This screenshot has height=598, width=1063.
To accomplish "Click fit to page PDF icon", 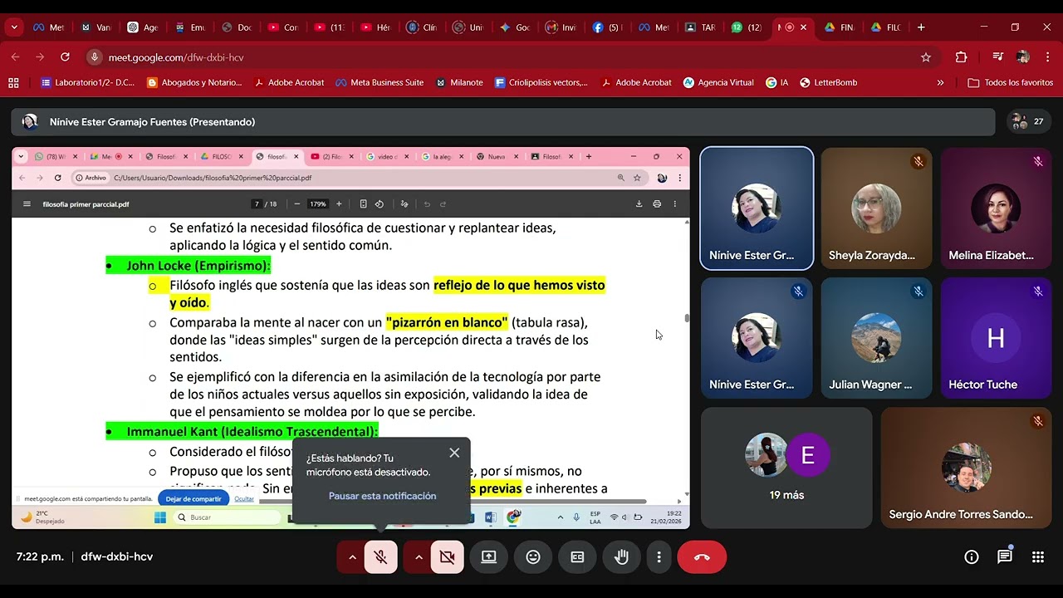I will [x=363, y=203].
